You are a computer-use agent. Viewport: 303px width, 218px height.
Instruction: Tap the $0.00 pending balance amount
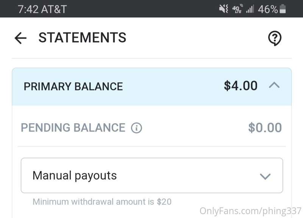(x=265, y=128)
